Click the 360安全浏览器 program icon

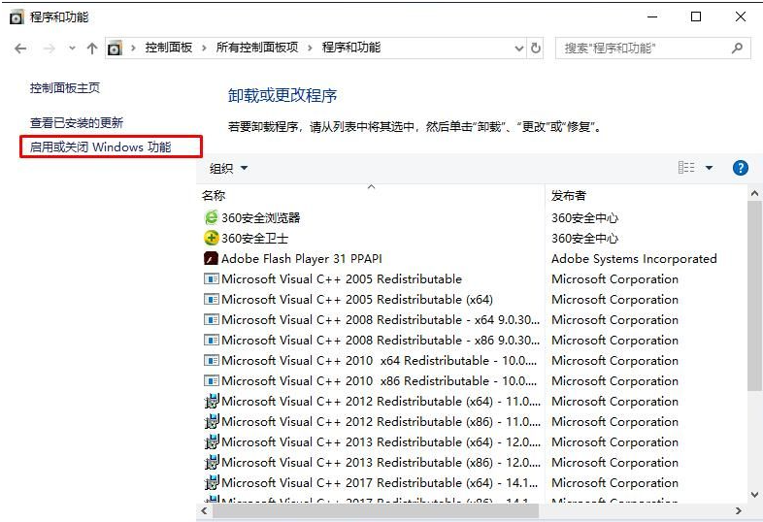coord(212,218)
